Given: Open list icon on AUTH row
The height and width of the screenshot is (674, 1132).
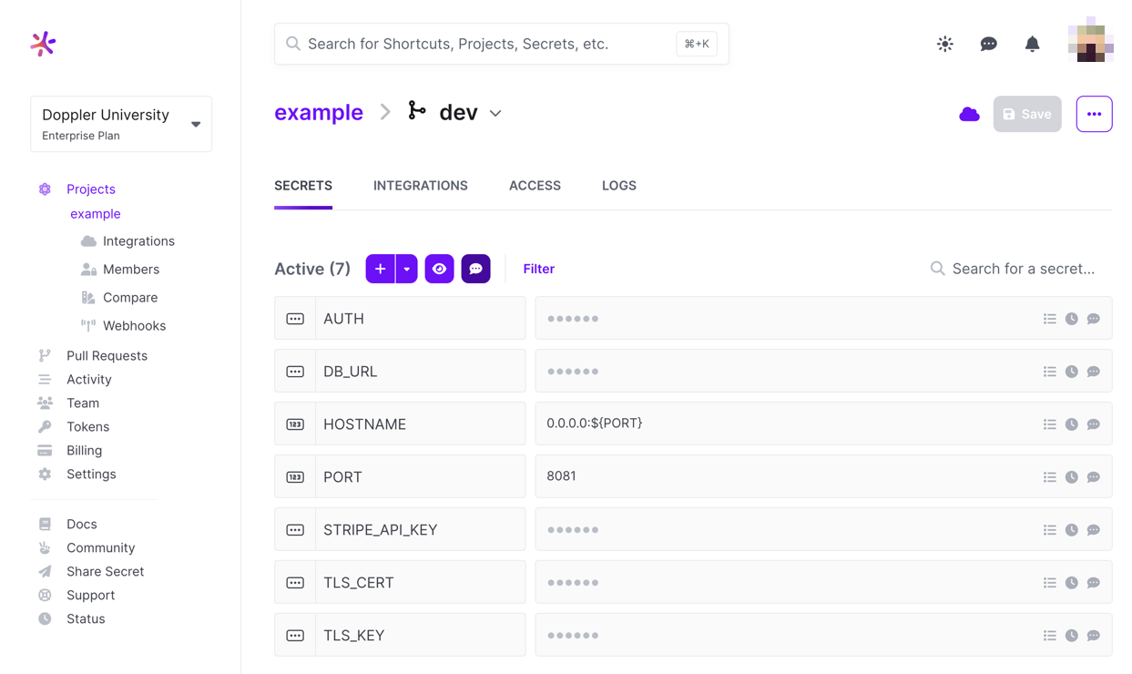Looking at the screenshot, I should coord(1050,319).
